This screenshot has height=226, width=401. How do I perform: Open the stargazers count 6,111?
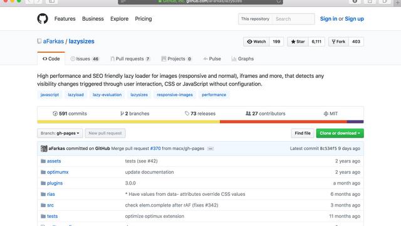(316, 41)
